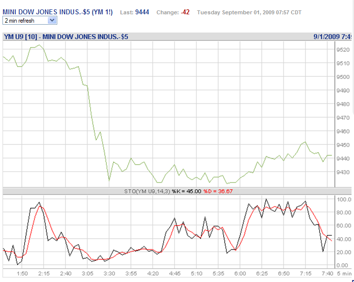Click the 40.00 stochastic axis label
The height and width of the screenshot is (282, 354).
pyautogui.click(x=344, y=239)
